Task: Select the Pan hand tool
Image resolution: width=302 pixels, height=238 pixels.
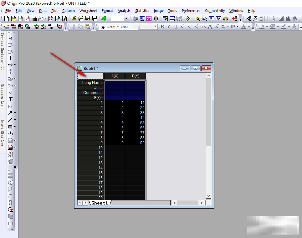Action: coord(11,134)
